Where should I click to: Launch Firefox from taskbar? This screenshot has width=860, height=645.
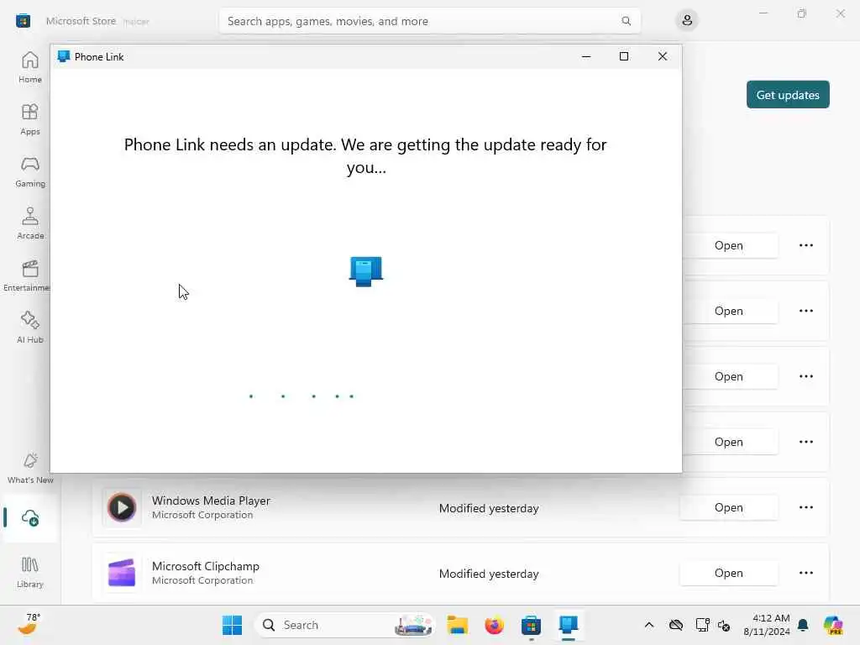494,625
